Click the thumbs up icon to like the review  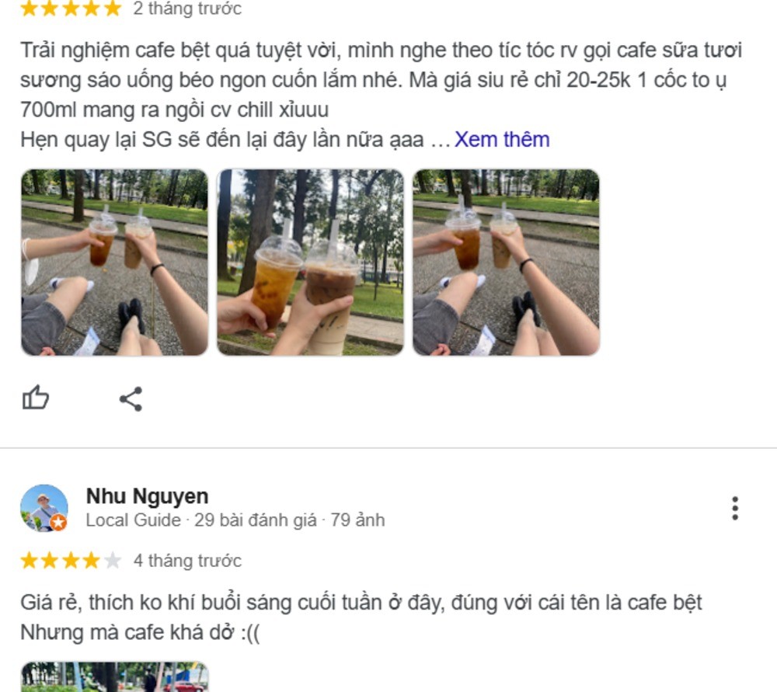[x=34, y=398]
